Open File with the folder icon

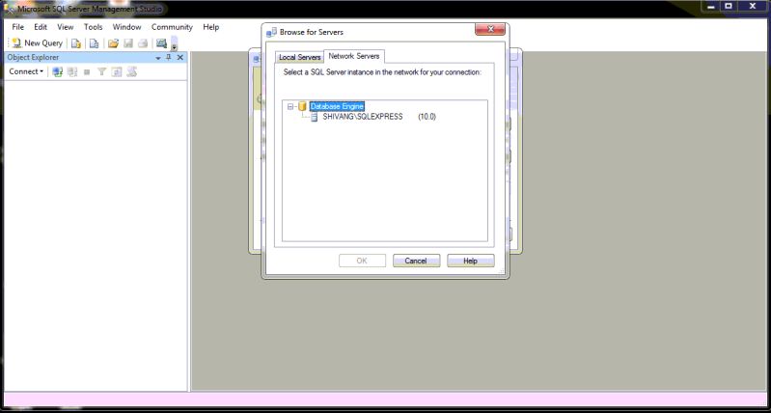point(114,43)
